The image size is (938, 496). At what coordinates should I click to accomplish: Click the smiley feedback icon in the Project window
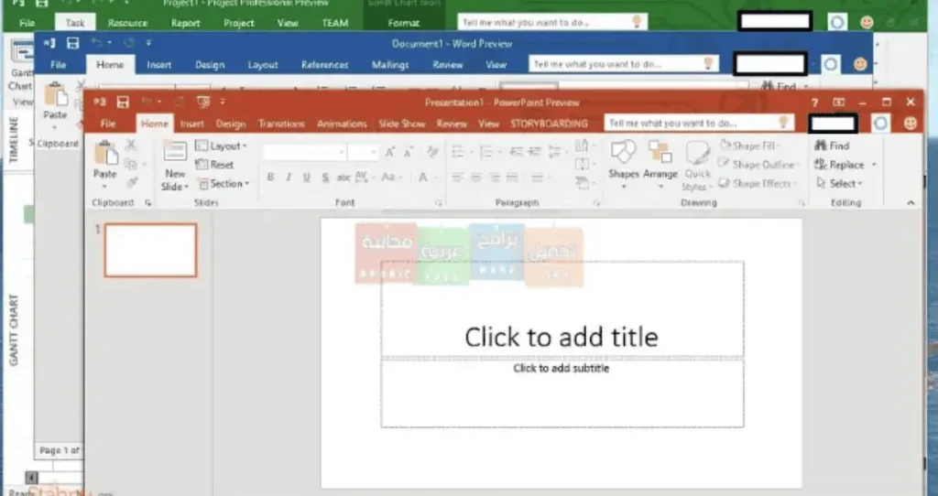pyautogui.click(x=867, y=23)
